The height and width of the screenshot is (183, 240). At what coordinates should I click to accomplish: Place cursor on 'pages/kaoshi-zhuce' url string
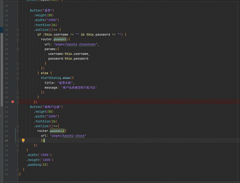tap(68, 136)
